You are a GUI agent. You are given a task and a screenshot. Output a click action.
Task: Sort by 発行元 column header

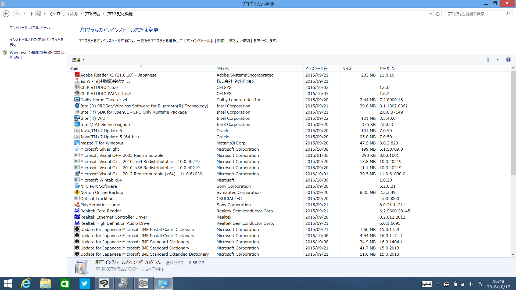coord(223,68)
